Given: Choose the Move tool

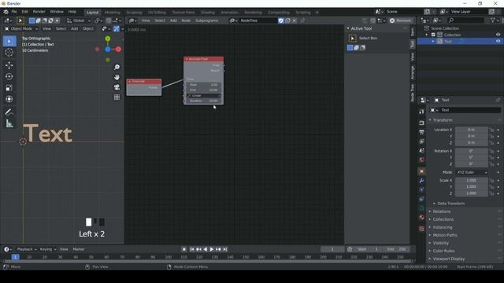Looking at the screenshot, I should coord(9,65).
